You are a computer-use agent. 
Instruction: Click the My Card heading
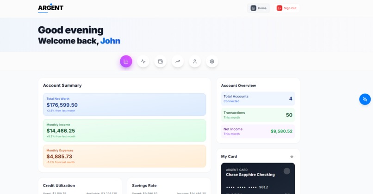229,157
